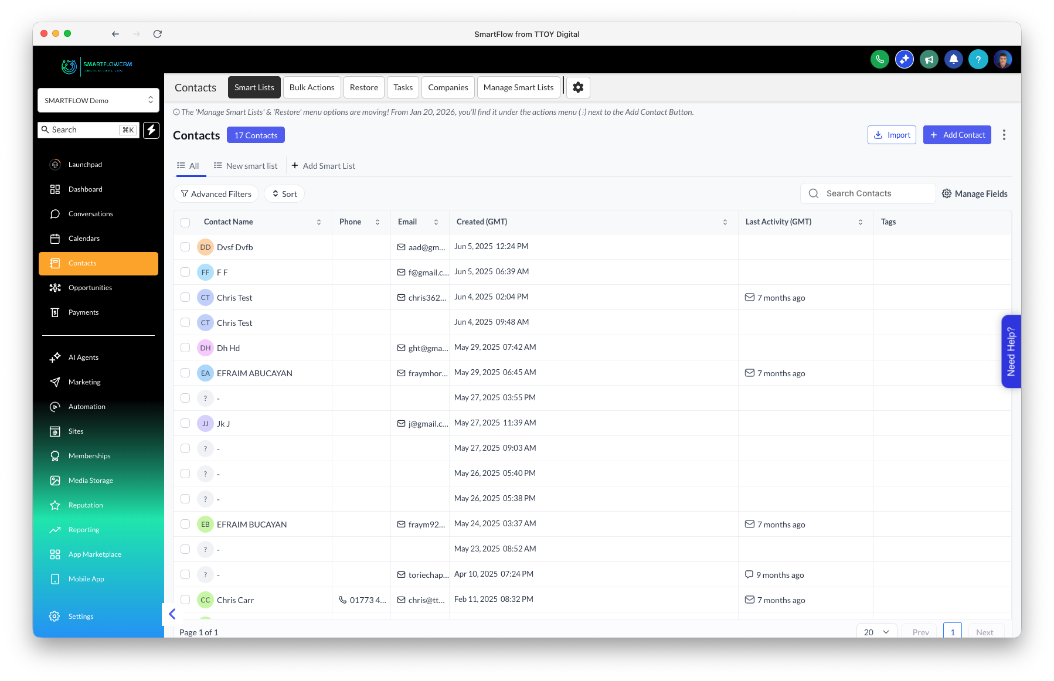
Task: Open the page size dropdown showing 20
Action: [x=876, y=632]
